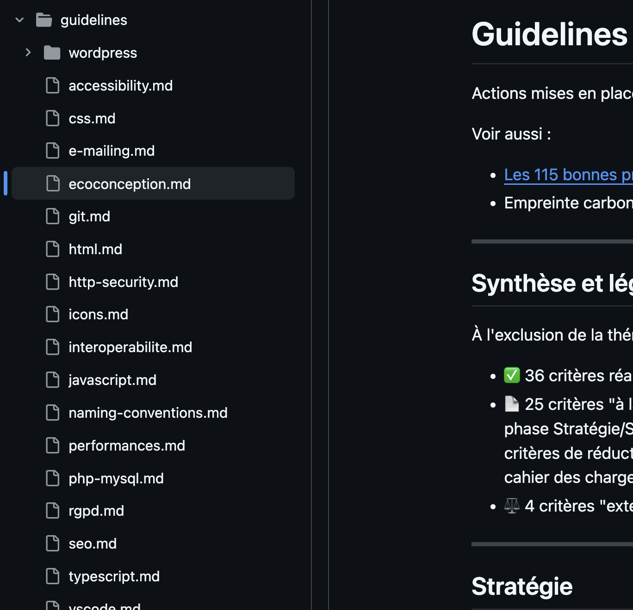633x610 pixels.
Task: Click the sidebar resize divider
Action: click(311, 305)
